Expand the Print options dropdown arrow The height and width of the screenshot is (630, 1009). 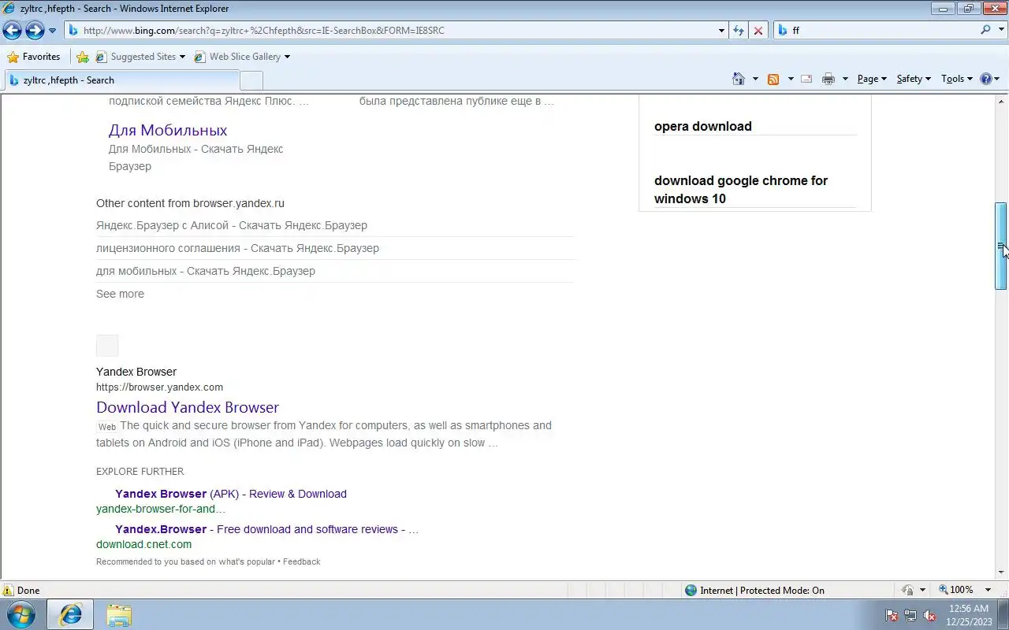point(845,79)
